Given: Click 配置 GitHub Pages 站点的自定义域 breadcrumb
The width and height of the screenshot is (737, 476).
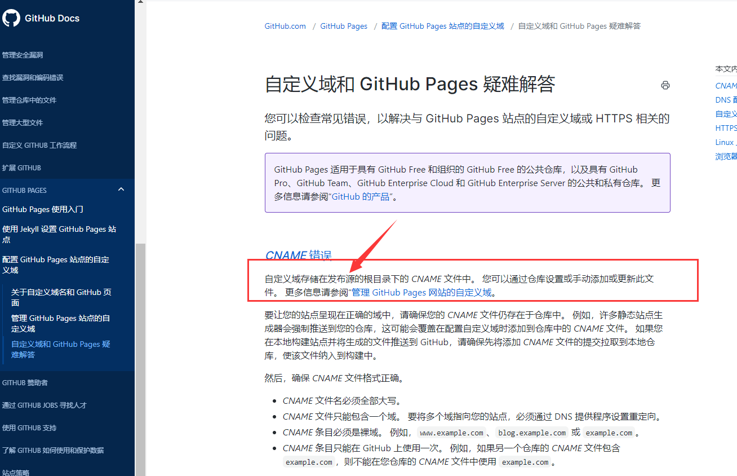Looking at the screenshot, I should coord(443,26).
